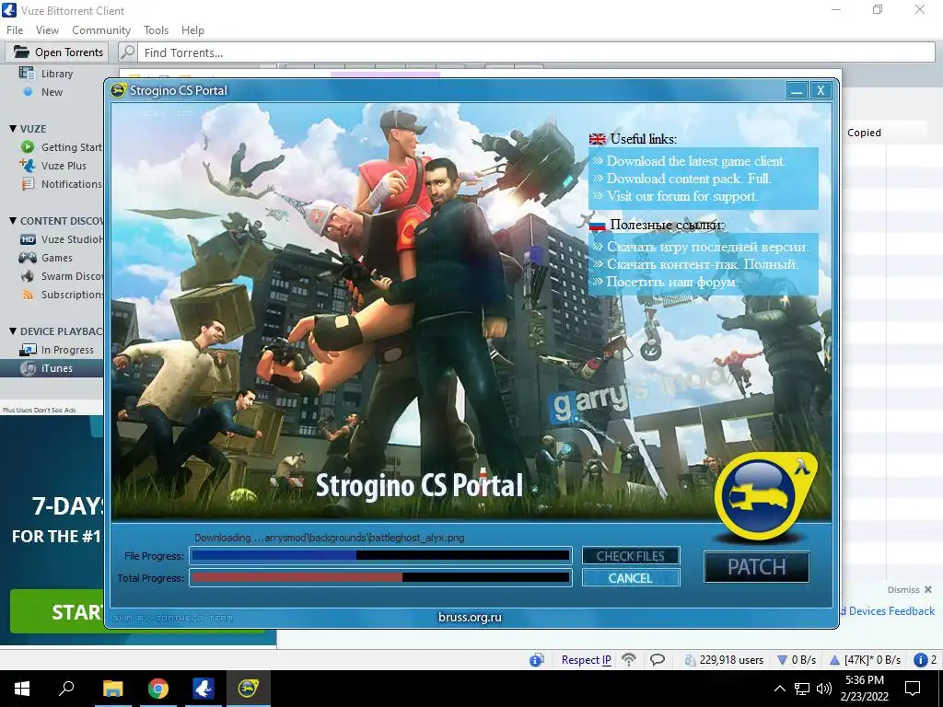
Task: Select Library in the Vuze sidebar
Action: (56, 74)
